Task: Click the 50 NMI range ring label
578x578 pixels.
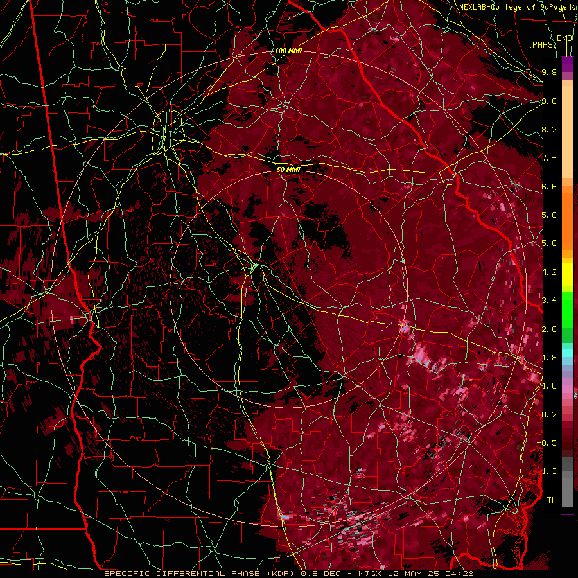Action: pos(288,170)
